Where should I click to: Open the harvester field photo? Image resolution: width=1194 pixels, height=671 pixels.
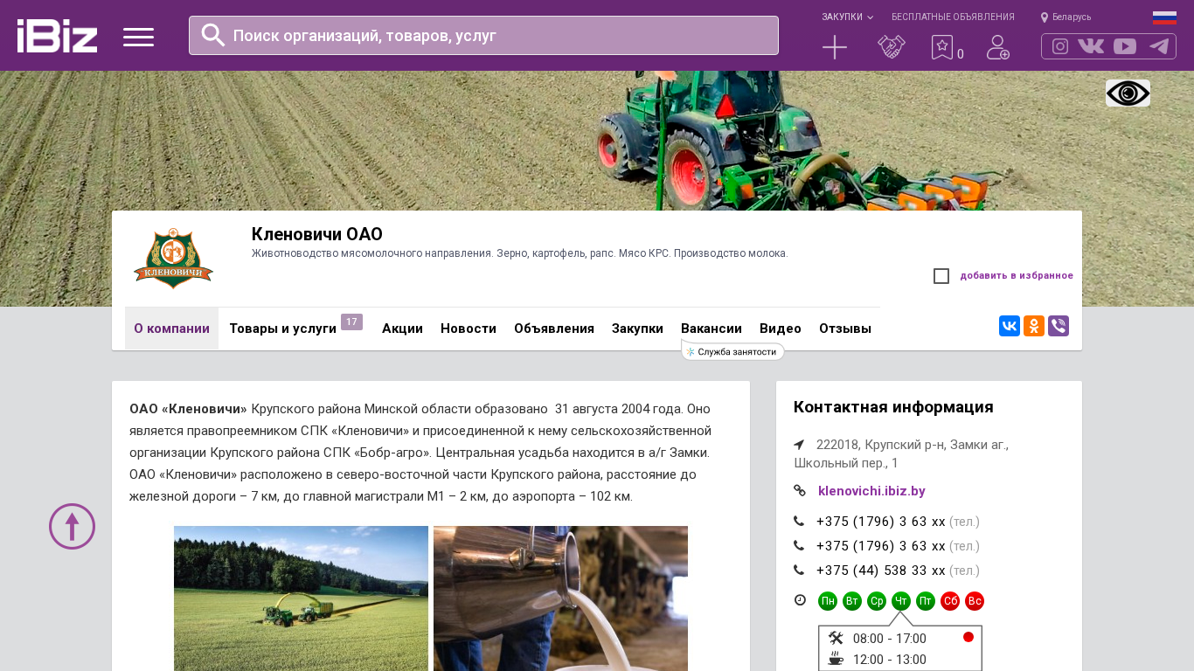click(x=301, y=598)
